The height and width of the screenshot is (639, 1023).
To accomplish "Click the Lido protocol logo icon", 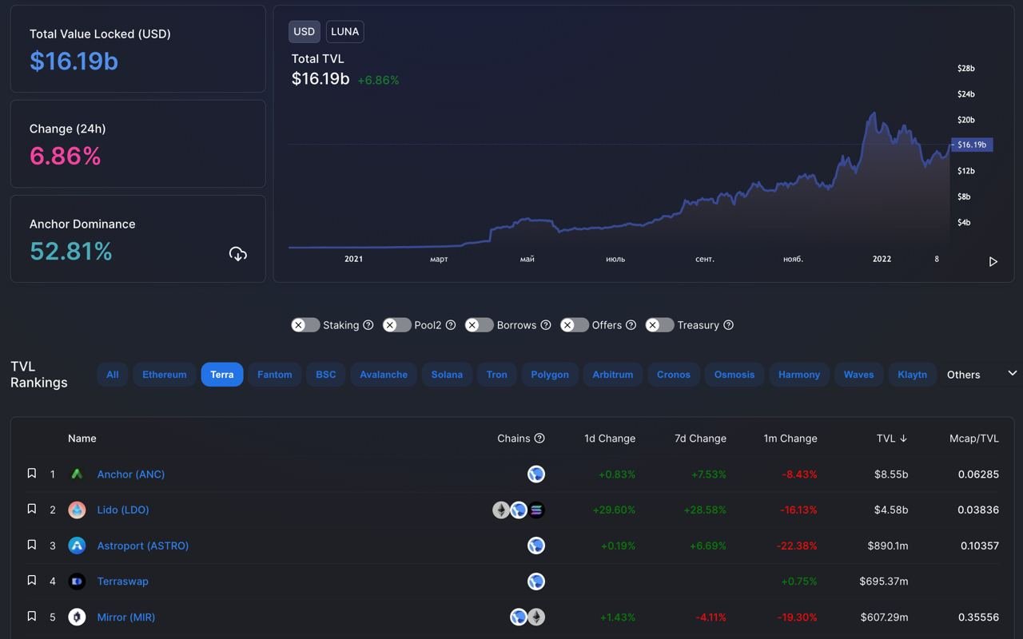I will (77, 510).
